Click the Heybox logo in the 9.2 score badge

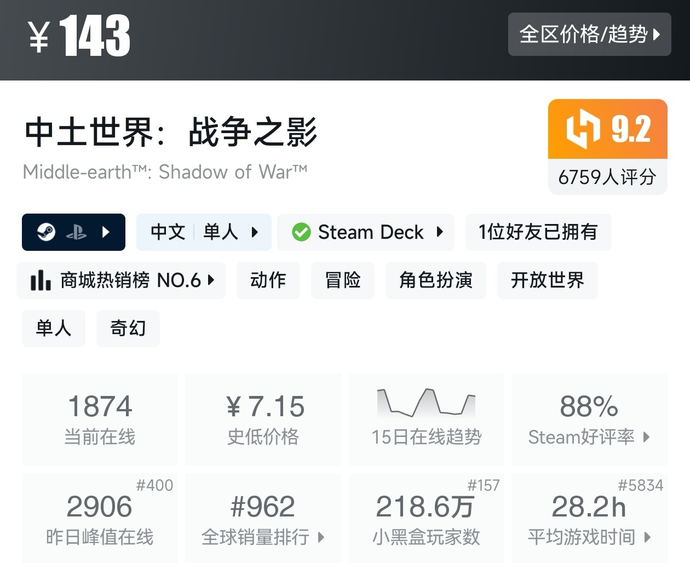[584, 129]
